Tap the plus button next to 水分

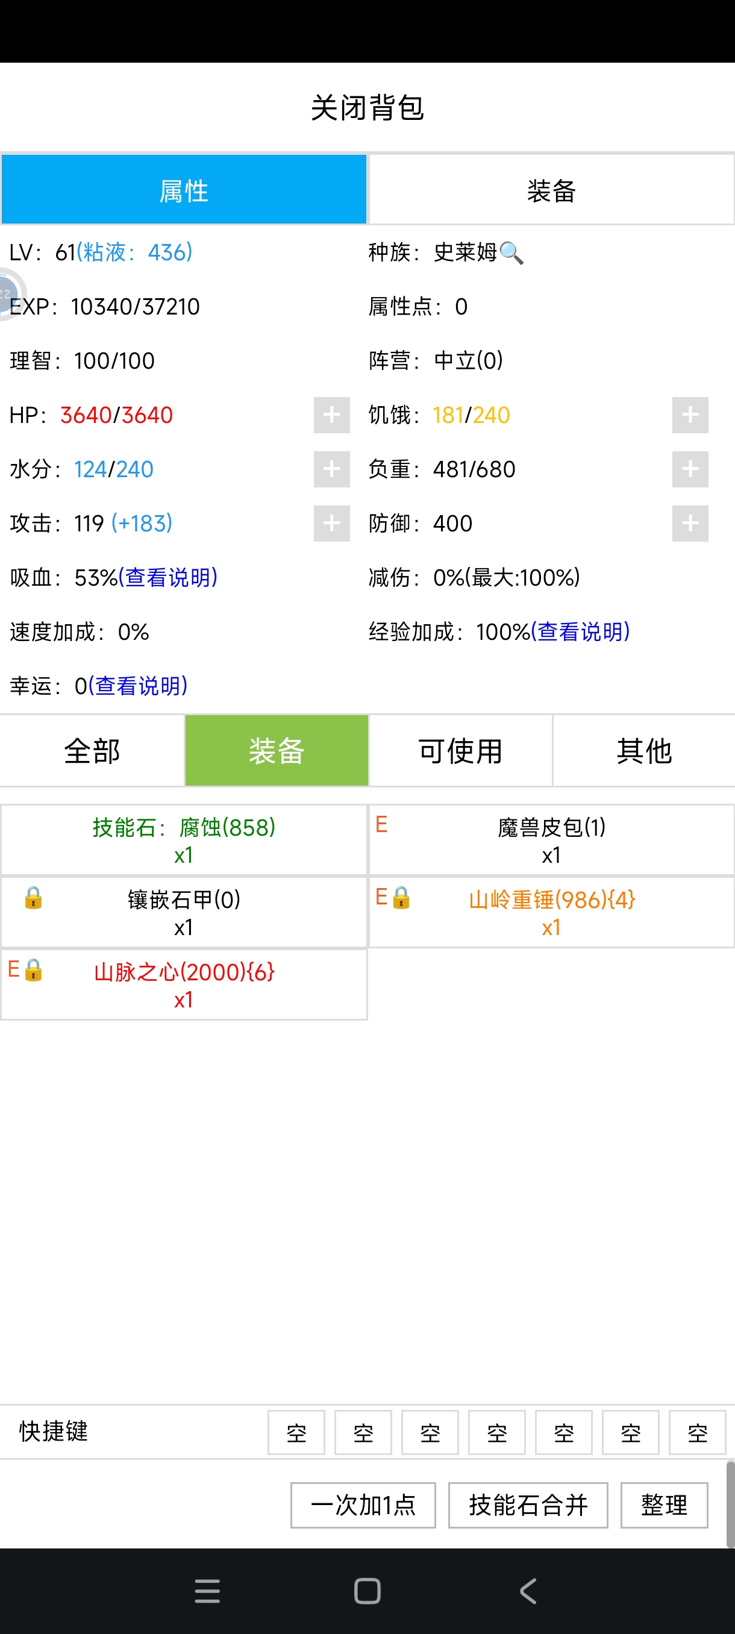332,469
